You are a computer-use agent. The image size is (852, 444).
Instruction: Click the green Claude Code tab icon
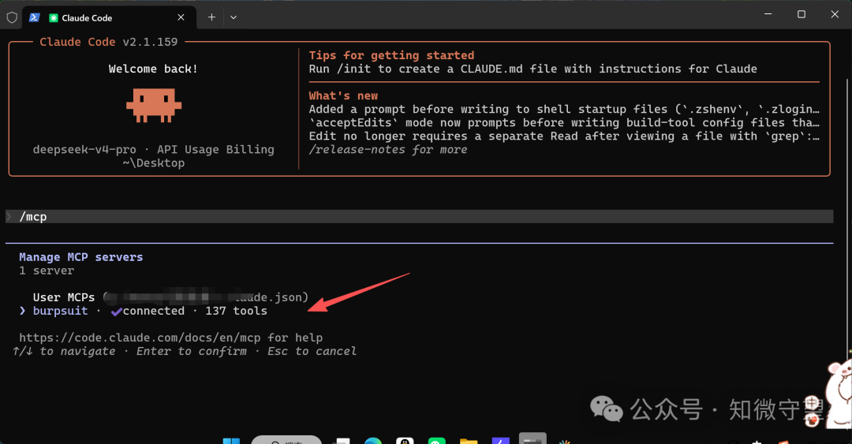[54, 18]
